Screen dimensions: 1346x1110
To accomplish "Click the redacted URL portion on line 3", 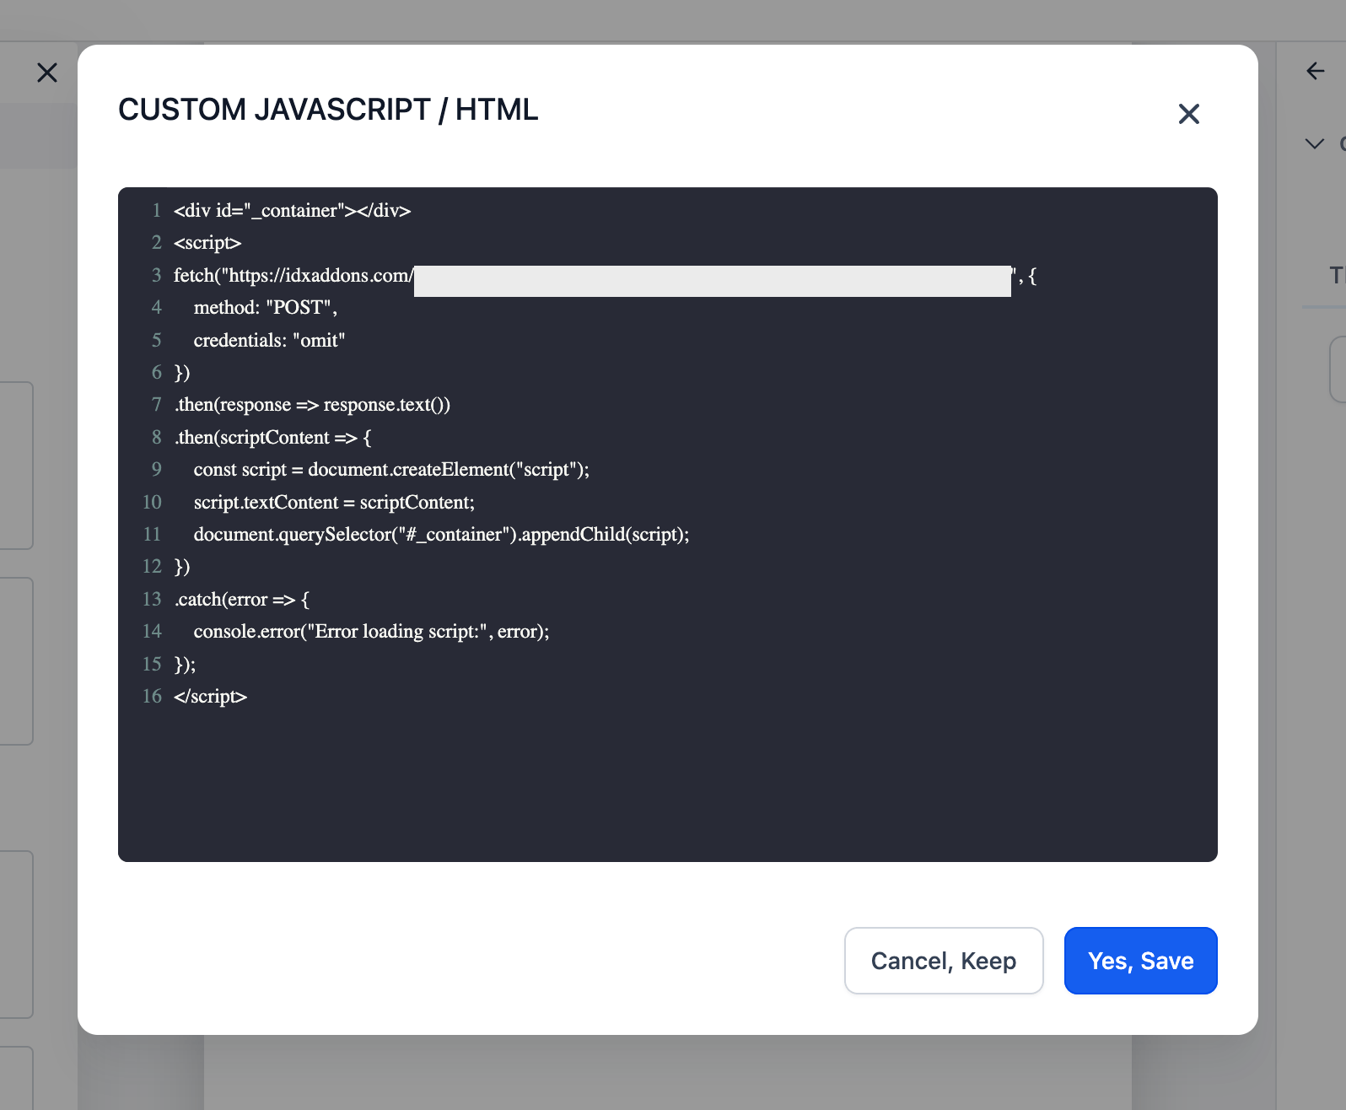I will (712, 281).
